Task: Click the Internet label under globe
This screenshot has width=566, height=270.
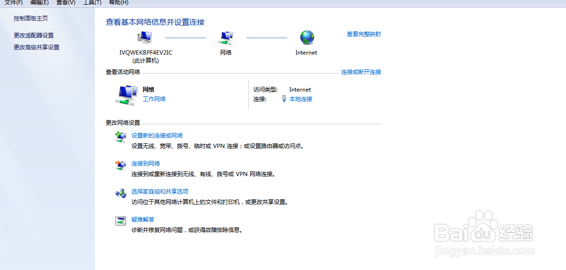Action: click(x=306, y=53)
